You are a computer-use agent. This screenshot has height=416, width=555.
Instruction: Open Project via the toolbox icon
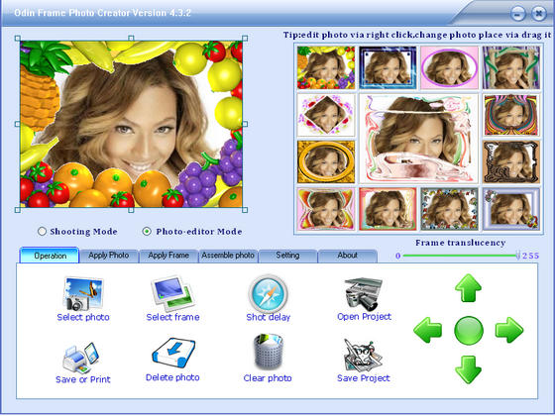click(364, 293)
